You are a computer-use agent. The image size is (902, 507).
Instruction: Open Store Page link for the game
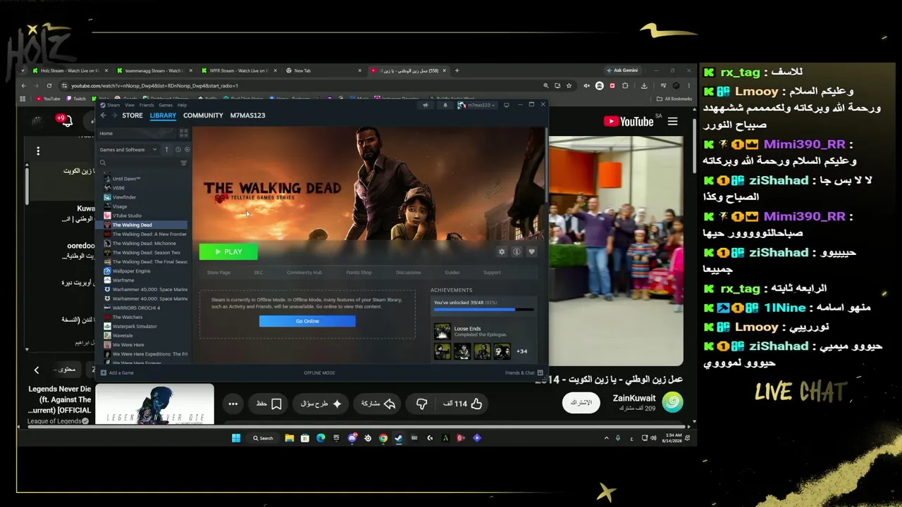[x=218, y=273]
